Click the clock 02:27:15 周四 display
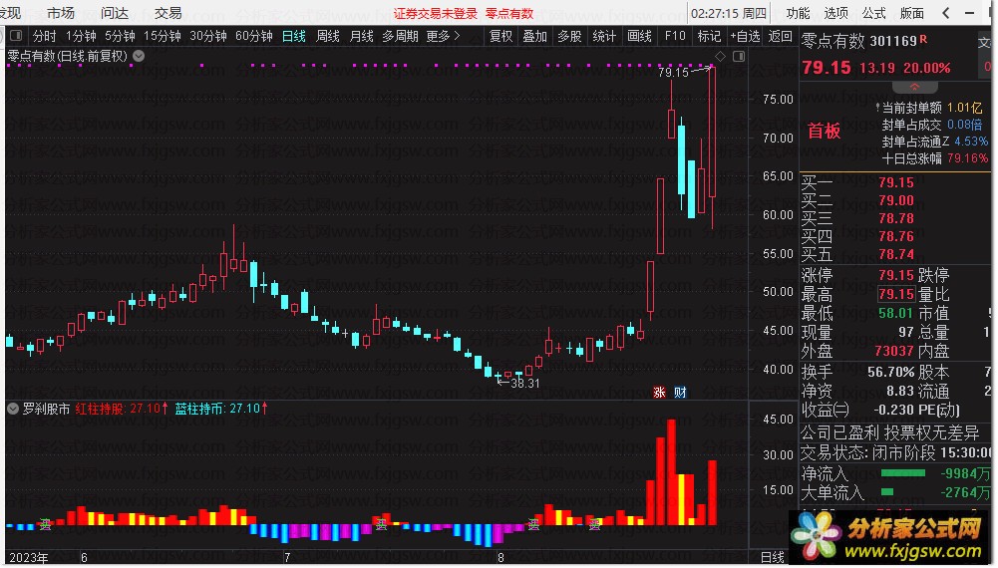Screen dimensions: 998x568 pyautogui.click(x=729, y=13)
